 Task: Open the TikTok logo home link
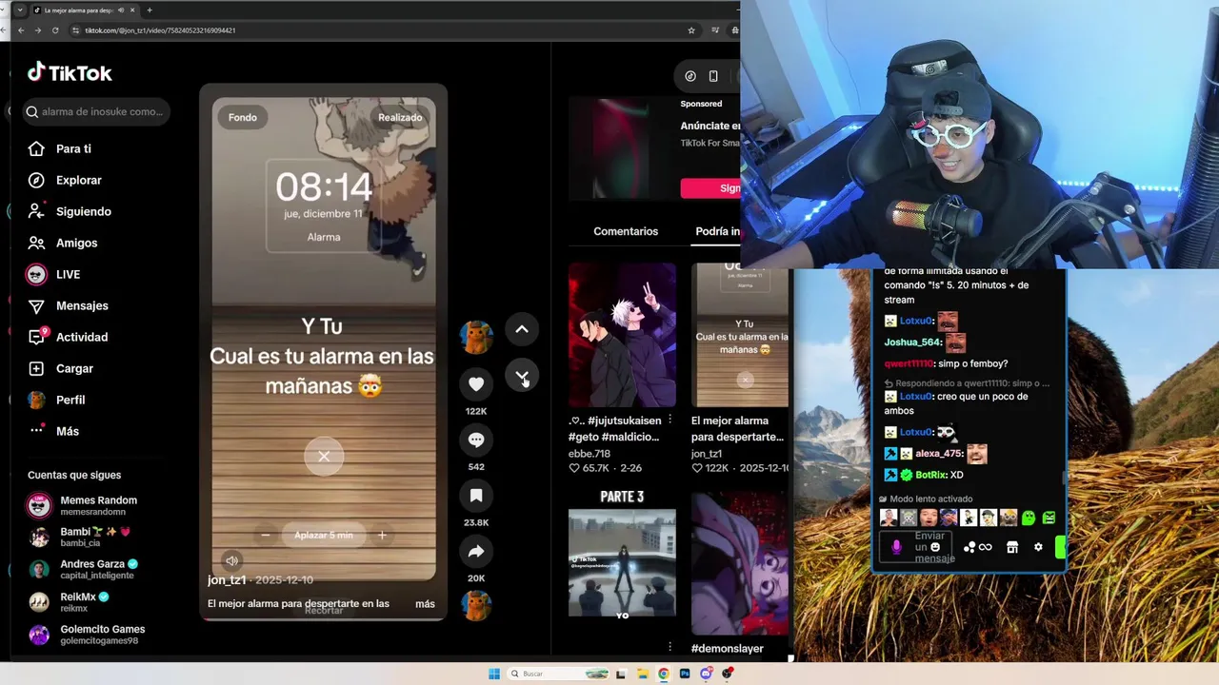click(x=70, y=72)
